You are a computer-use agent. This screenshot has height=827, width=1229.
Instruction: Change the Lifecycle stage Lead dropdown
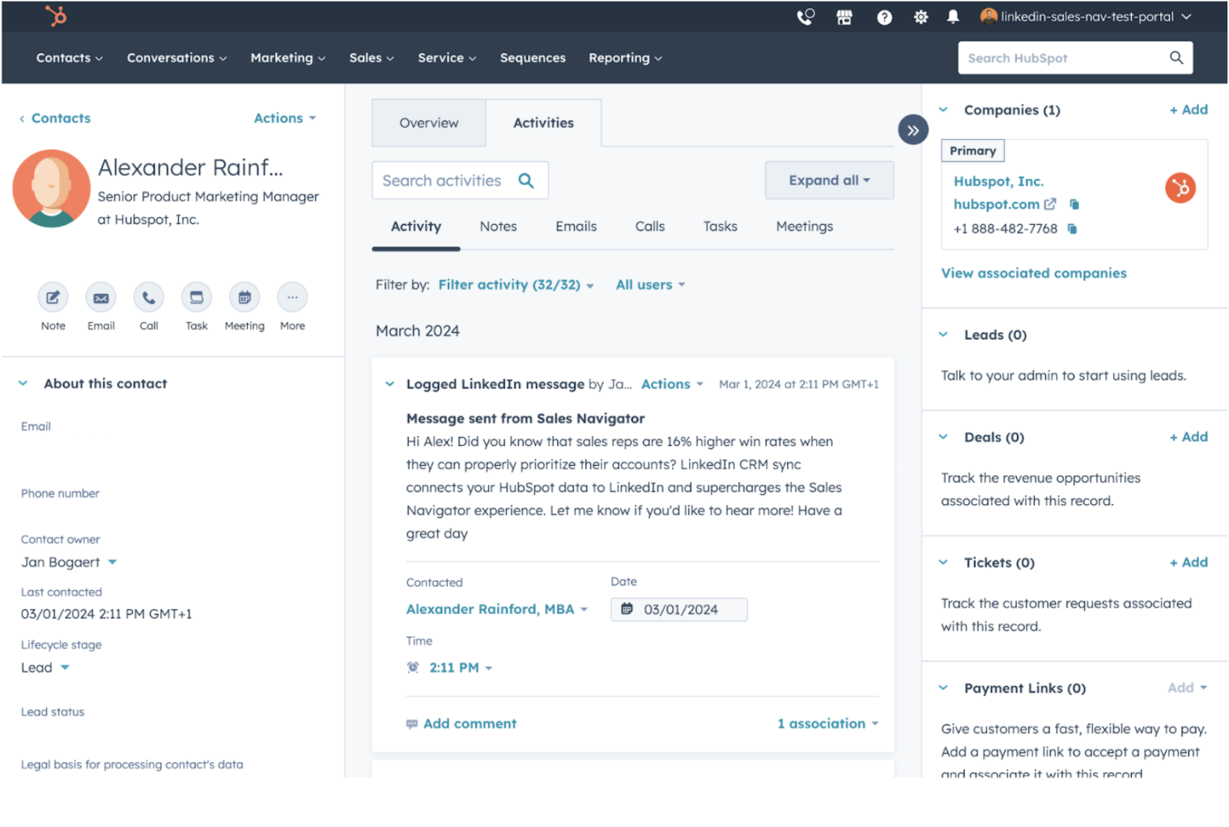[45, 668]
